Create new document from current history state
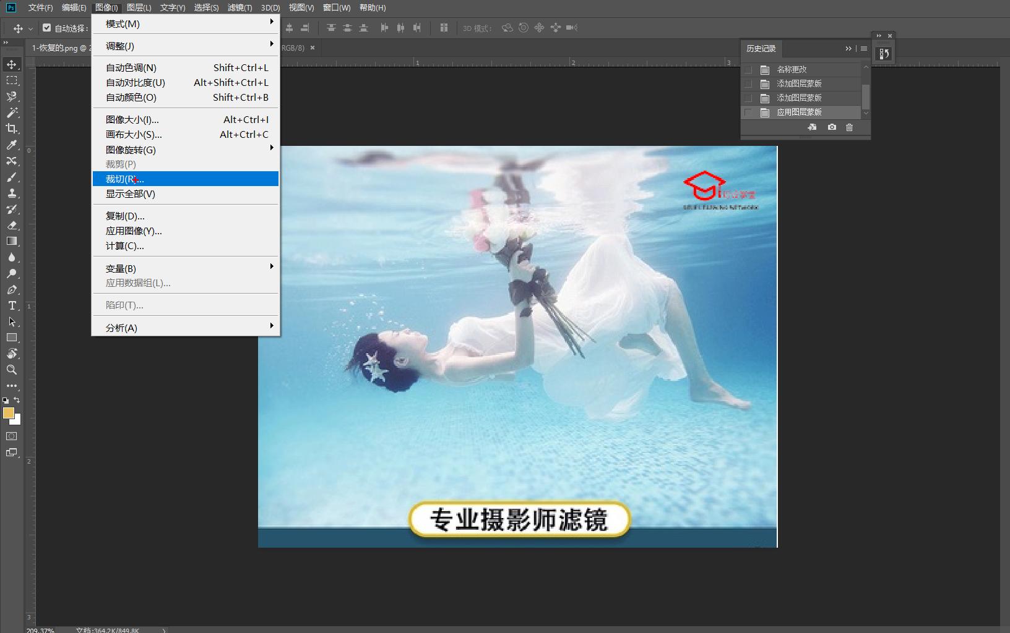Screen dimensions: 1010x633 click(x=813, y=127)
